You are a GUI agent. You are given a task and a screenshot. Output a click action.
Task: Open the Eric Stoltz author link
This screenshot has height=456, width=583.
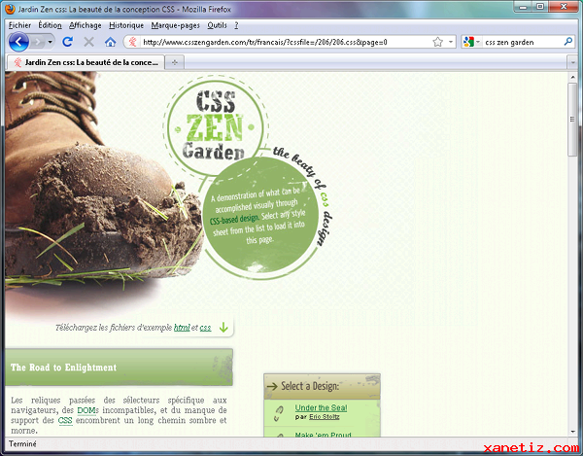tap(325, 417)
